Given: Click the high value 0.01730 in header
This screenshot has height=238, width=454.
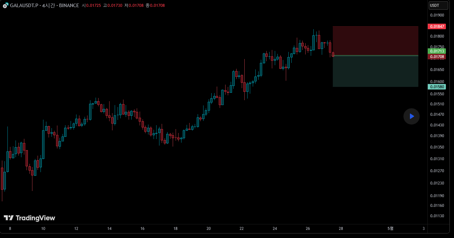Looking at the screenshot, I should [x=115, y=6].
